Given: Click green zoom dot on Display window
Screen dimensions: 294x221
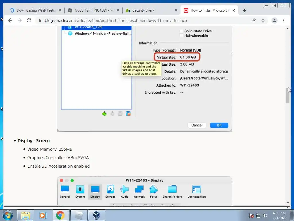Looking at the screenshot, I should coord(72,180).
